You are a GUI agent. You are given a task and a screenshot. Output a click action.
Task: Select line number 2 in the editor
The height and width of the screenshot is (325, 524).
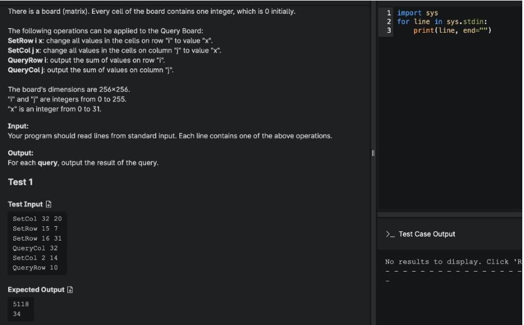[x=388, y=21]
